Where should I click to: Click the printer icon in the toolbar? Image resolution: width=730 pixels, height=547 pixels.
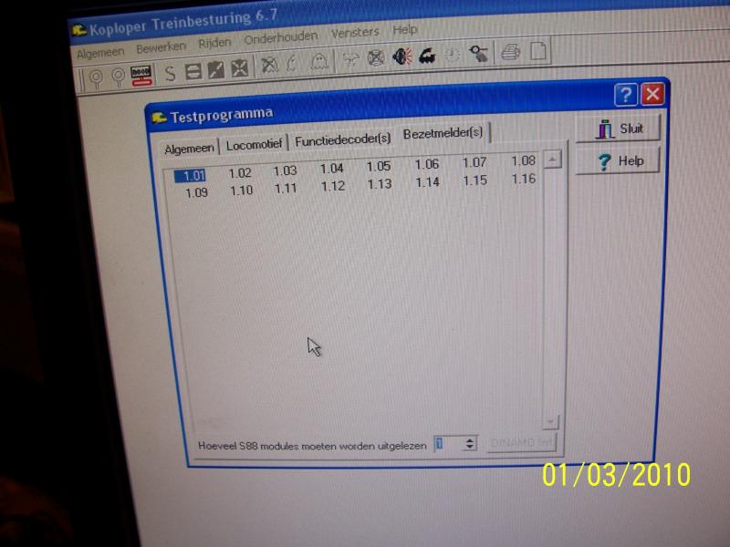[511, 52]
